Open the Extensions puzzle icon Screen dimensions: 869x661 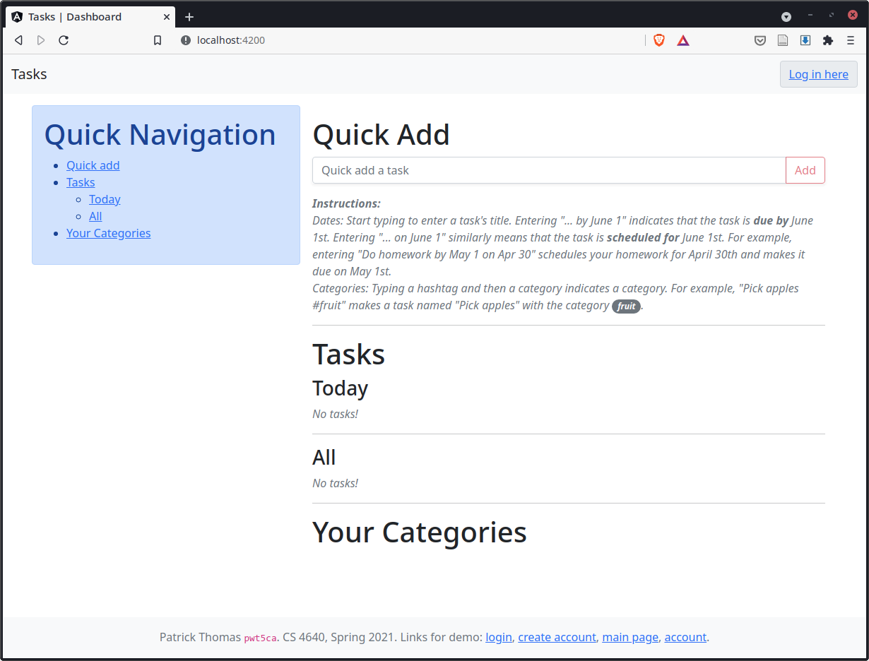(x=828, y=40)
